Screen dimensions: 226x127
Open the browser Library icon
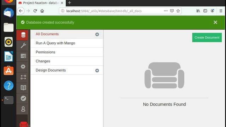[x=198, y=11]
